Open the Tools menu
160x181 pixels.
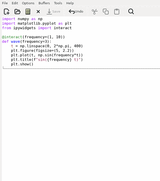click(58, 3)
